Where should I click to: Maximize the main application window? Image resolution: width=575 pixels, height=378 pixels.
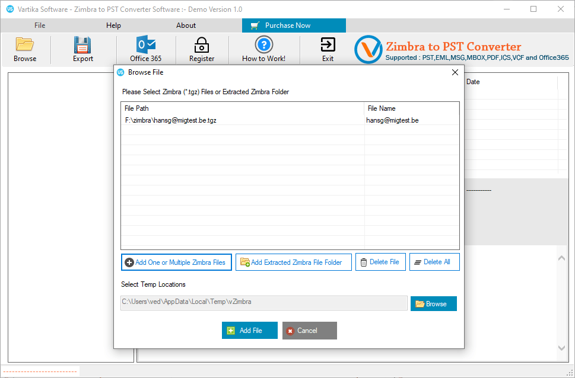tap(533, 9)
